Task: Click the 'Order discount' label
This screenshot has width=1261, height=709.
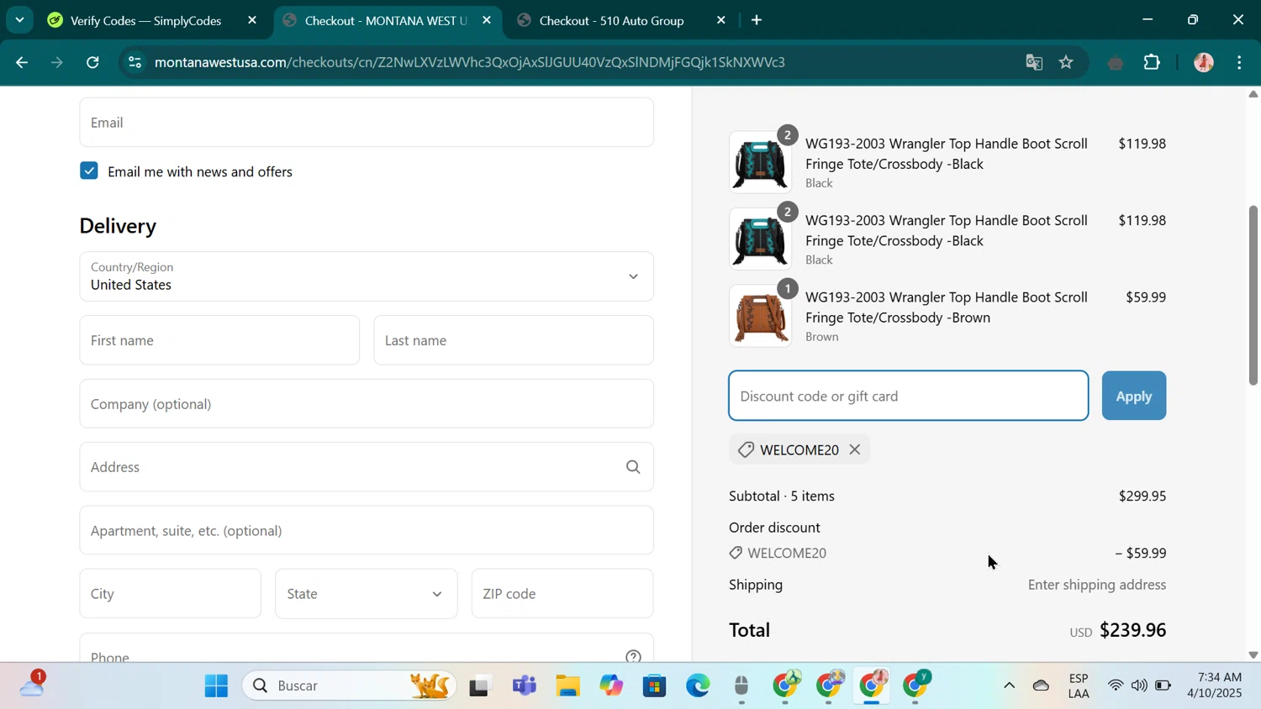Action: point(774,528)
